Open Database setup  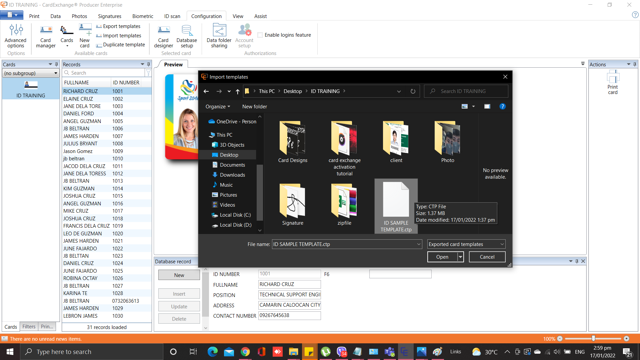(187, 36)
